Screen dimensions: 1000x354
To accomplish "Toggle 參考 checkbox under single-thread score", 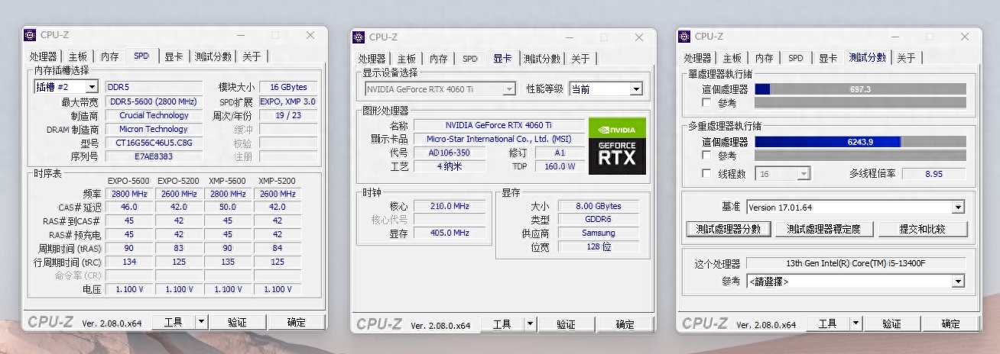I will coord(707,102).
